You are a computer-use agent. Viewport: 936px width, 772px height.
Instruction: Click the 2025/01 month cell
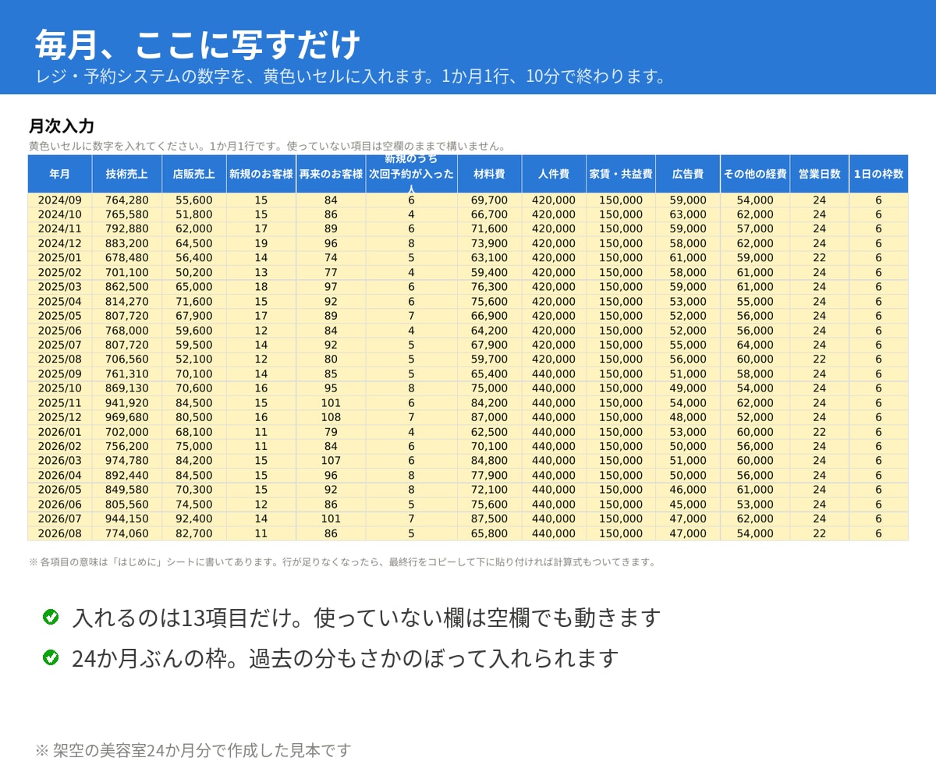[60, 258]
